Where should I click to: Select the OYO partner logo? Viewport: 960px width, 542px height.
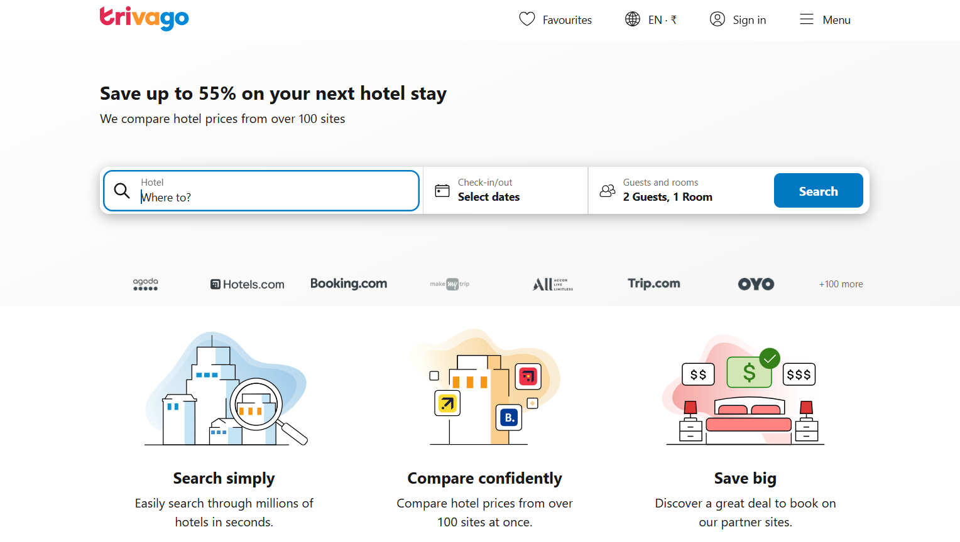[x=756, y=284]
